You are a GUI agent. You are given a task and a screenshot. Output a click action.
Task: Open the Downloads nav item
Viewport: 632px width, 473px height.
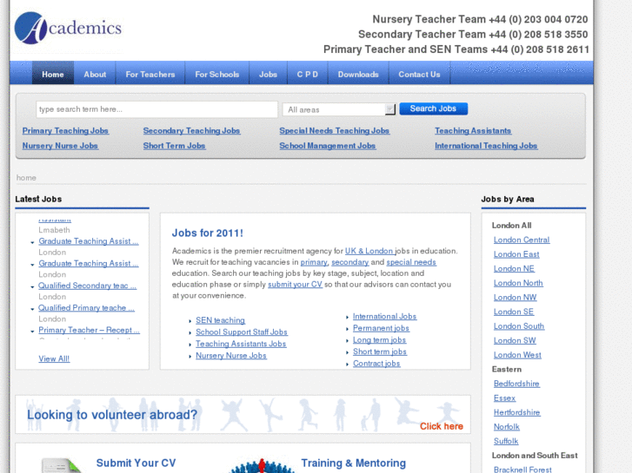point(358,75)
